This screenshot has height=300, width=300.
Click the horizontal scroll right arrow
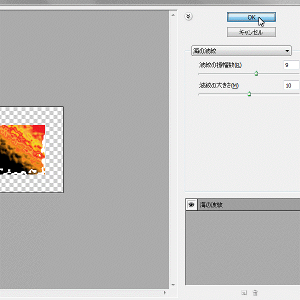[164, 292]
